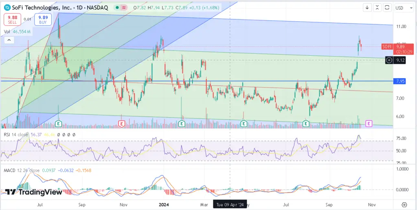Toggle fullscreen with the bracket icon
The image size is (417, 210).
(388, 7)
